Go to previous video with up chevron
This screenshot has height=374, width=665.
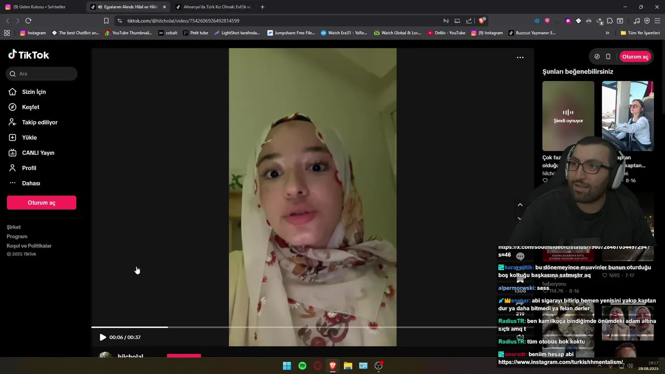tap(520, 205)
